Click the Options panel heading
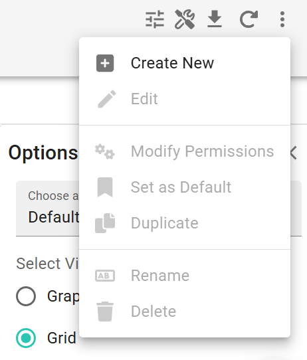The height and width of the screenshot is (360, 307). tap(43, 153)
